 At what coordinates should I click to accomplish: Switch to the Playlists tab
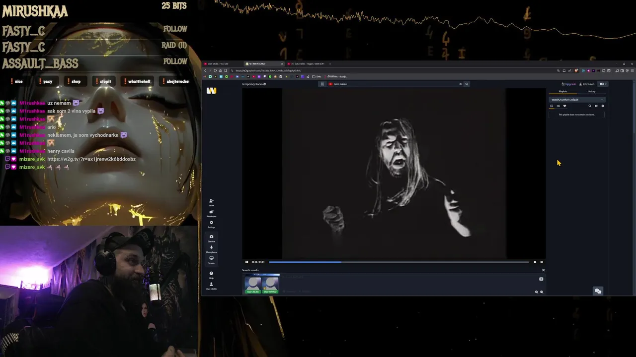(563, 91)
